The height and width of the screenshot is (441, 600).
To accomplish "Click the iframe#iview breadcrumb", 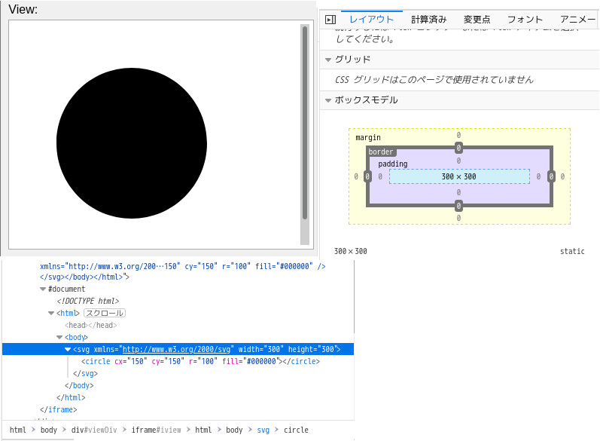I will (x=156, y=430).
